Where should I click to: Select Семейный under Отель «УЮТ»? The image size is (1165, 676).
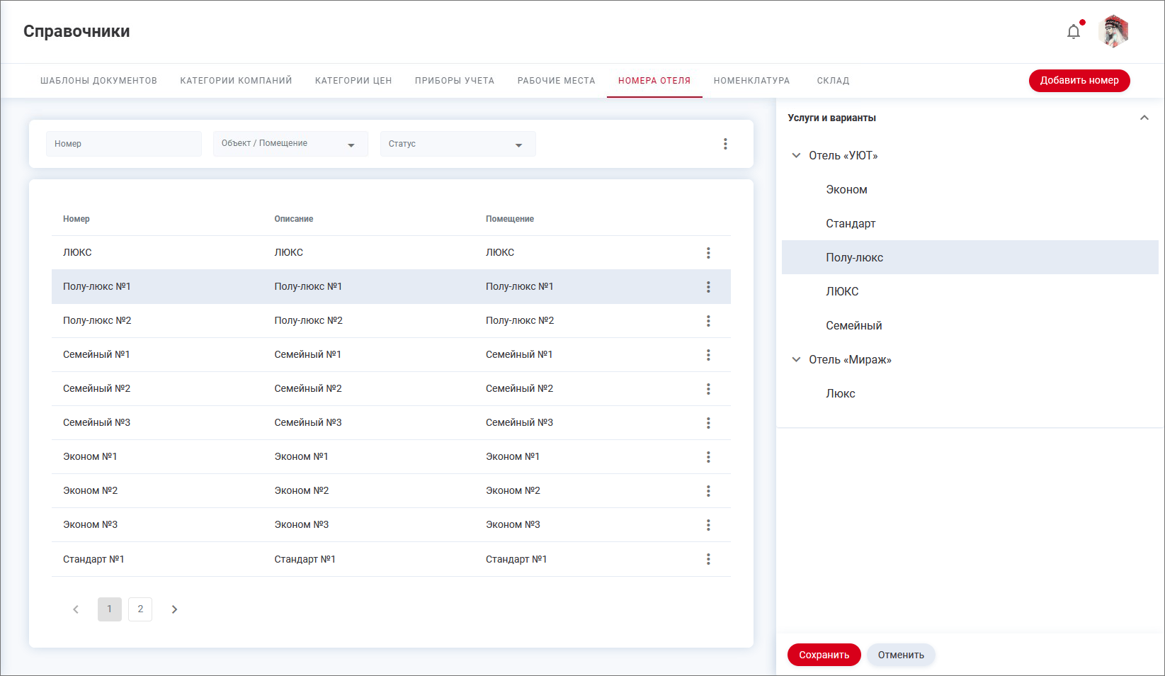(x=853, y=325)
